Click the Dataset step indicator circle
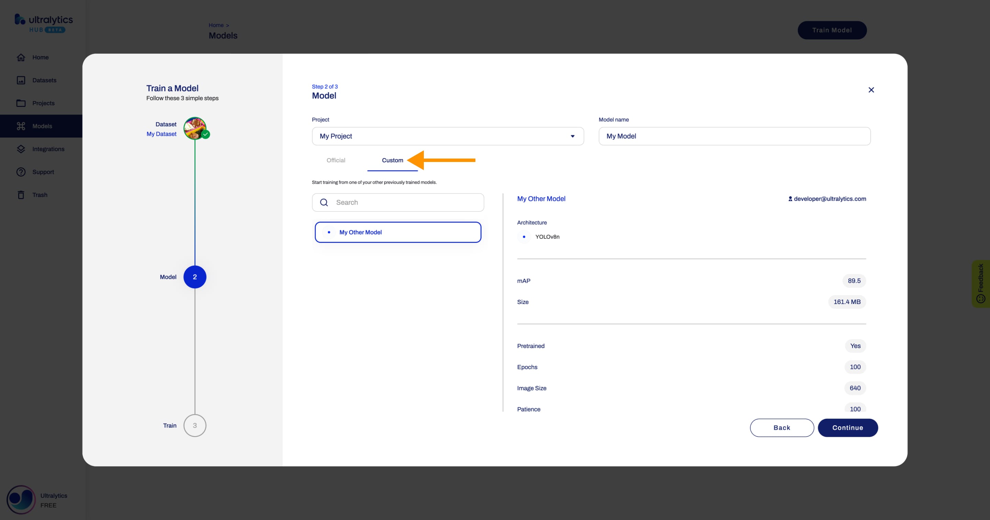Image resolution: width=990 pixels, height=520 pixels. (x=195, y=128)
